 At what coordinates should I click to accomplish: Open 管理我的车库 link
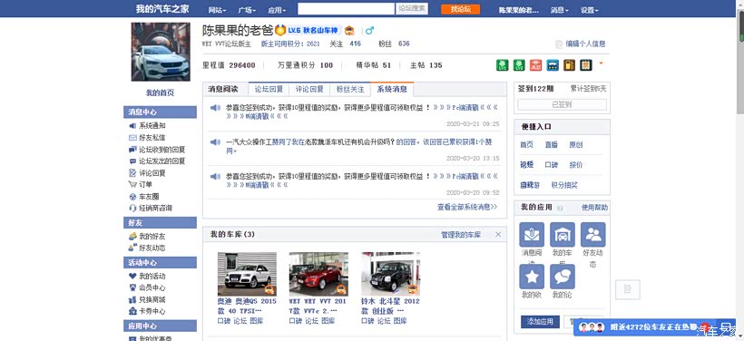point(461,234)
